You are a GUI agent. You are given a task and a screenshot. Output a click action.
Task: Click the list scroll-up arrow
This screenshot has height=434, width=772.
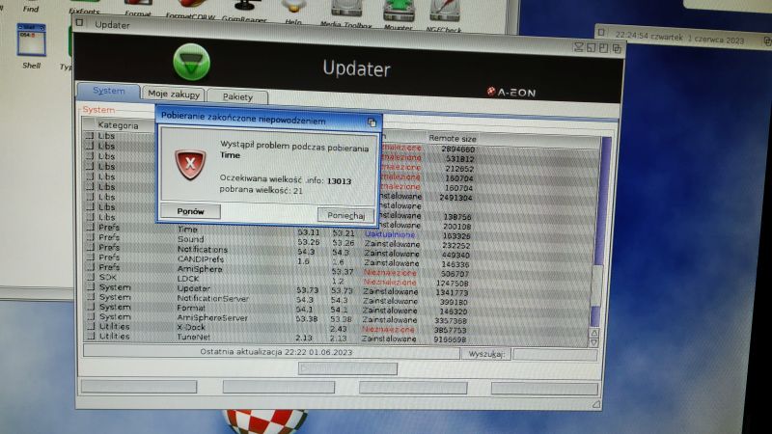(x=594, y=333)
